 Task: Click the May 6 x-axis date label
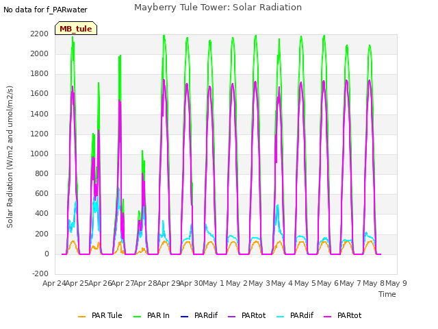(328, 283)
